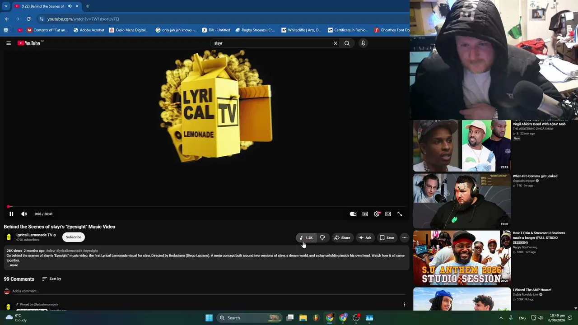Screen dimensions: 578x325
Task: Open the Sort by comments menu
Action: 51,279
